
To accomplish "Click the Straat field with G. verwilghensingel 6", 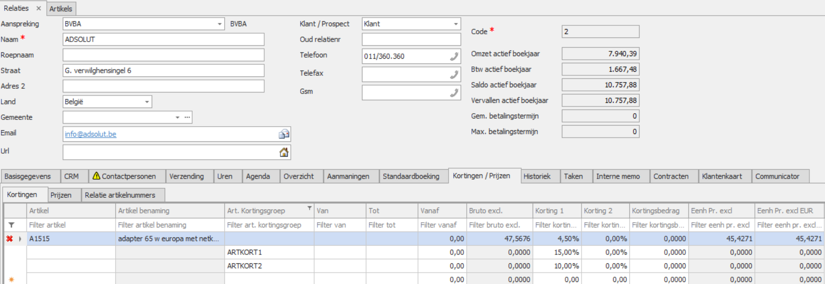I will 164,71.
